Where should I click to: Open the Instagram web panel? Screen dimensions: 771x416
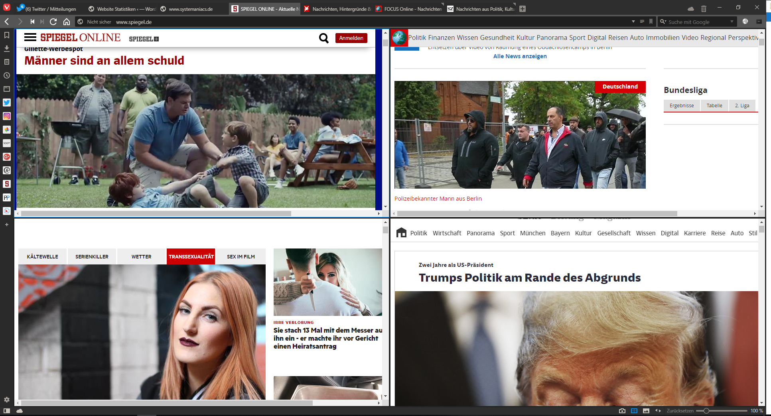point(7,116)
